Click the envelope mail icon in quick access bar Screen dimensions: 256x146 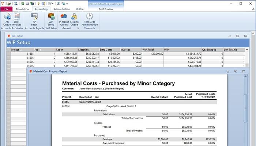pyautogui.click(x=27, y=4)
